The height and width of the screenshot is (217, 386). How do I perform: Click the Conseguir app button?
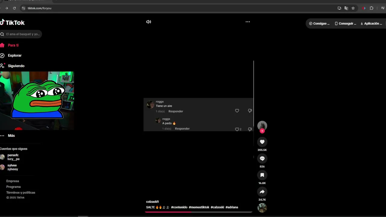click(345, 24)
